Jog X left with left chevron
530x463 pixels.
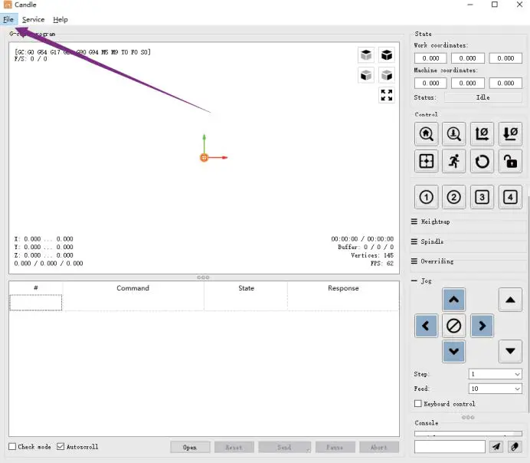(426, 326)
